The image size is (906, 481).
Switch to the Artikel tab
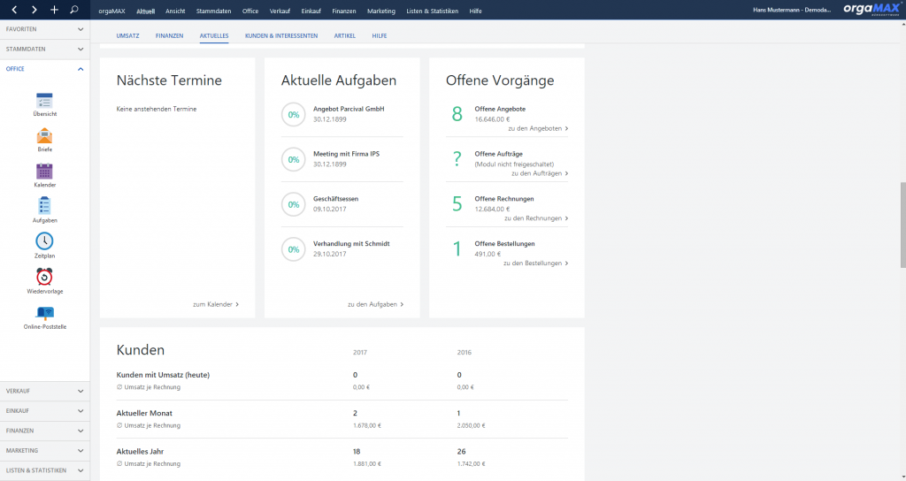coord(344,35)
